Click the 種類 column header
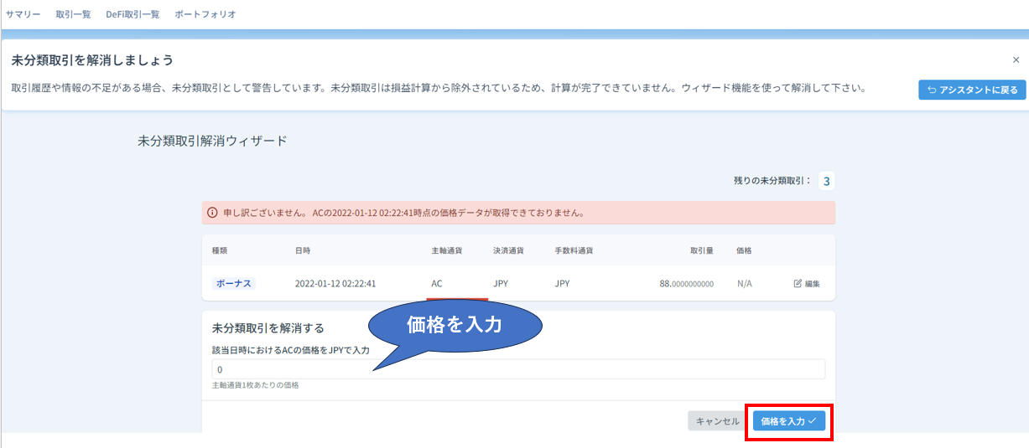Viewport: 1029px width, 448px height. pyautogui.click(x=221, y=250)
